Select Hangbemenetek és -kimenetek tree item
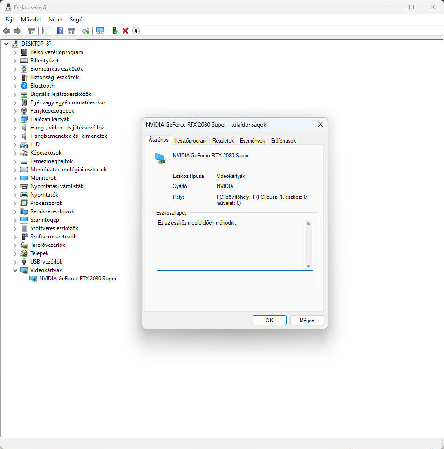The height and width of the screenshot is (449, 444). pos(69,136)
